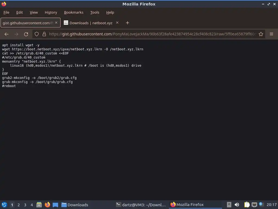Viewport: 278px width, 209px height.
Task: Click the line 'apt install wget -y'
Action: (x=21, y=45)
